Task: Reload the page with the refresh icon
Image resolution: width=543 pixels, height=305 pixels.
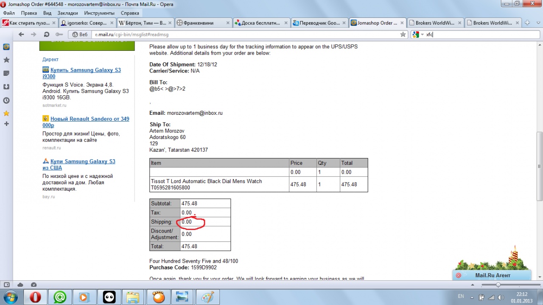Action: click(46, 34)
